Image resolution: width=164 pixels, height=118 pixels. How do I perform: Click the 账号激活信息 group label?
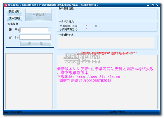pyautogui.click(x=66, y=8)
